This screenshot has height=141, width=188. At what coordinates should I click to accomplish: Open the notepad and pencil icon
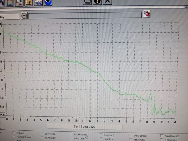click(x=29, y=2)
